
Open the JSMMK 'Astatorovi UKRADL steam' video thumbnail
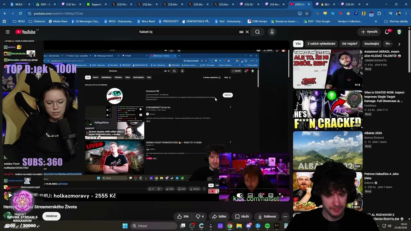coord(328,69)
